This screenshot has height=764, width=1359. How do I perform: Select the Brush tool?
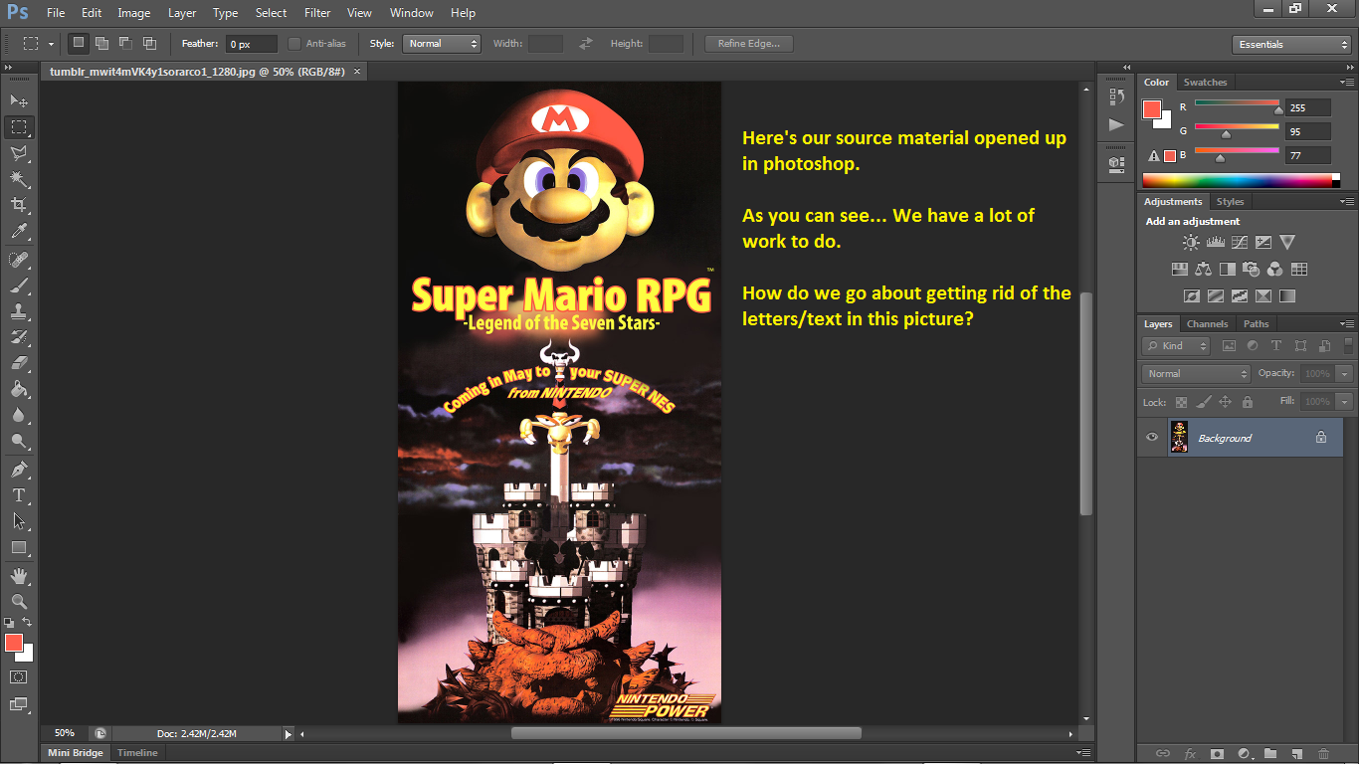19,286
